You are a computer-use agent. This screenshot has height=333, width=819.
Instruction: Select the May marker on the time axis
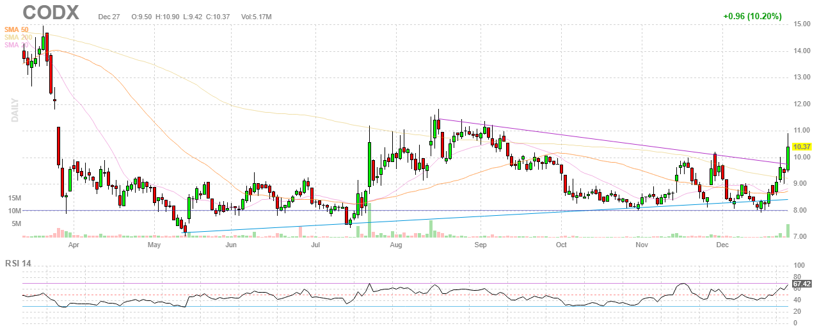pyautogui.click(x=154, y=245)
